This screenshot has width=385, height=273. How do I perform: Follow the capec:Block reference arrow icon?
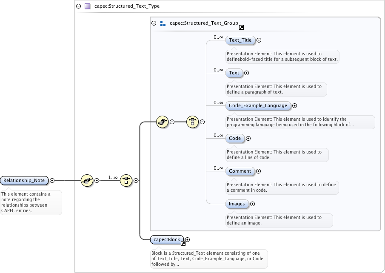183,244
